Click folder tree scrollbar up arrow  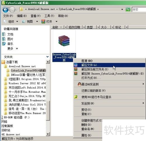[x=48, y=62]
